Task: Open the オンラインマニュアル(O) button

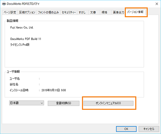Action: [x=108, y=103]
